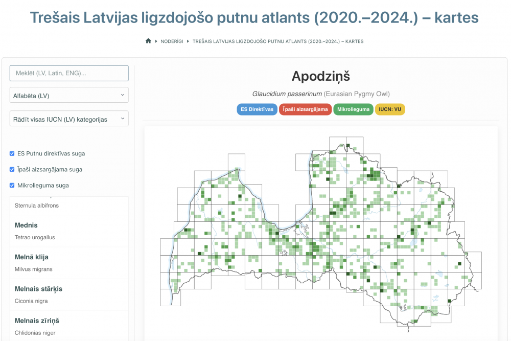Select Melnā klija species entry
Image resolution: width=511 pixels, height=341 pixels.
(69, 262)
